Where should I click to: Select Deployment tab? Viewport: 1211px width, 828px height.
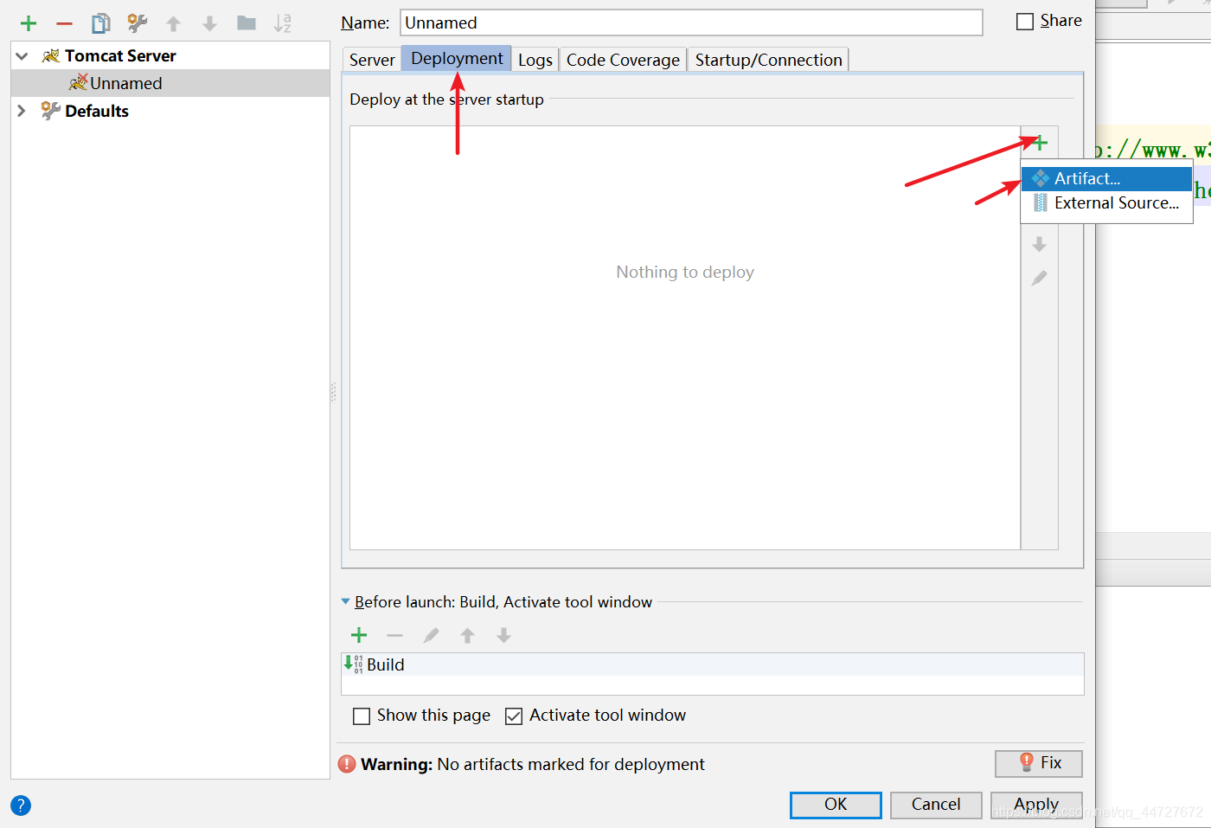click(x=457, y=58)
